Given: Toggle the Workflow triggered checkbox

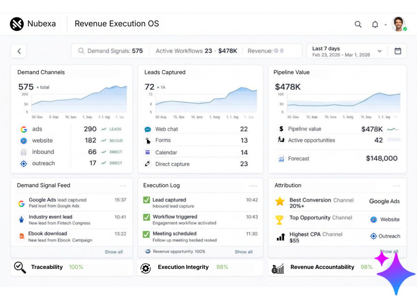Looking at the screenshot, I should pyautogui.click(x=147, y=217).
